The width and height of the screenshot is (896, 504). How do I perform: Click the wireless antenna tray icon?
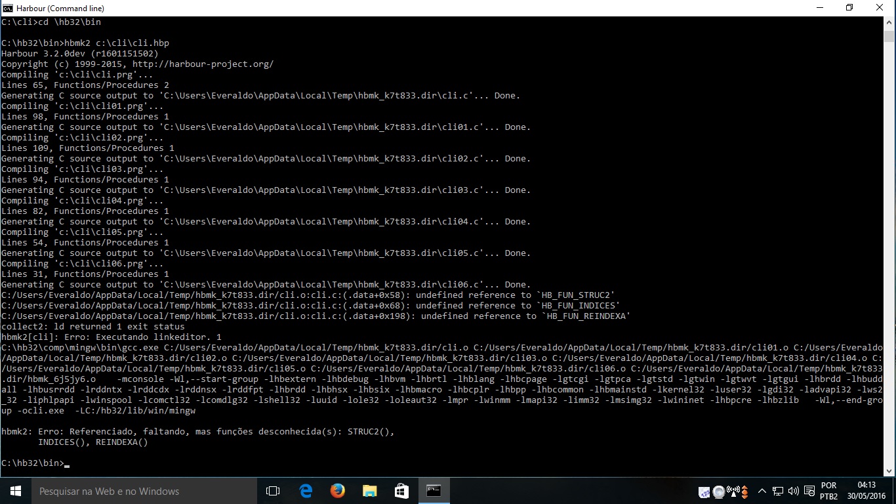point(733,492)
